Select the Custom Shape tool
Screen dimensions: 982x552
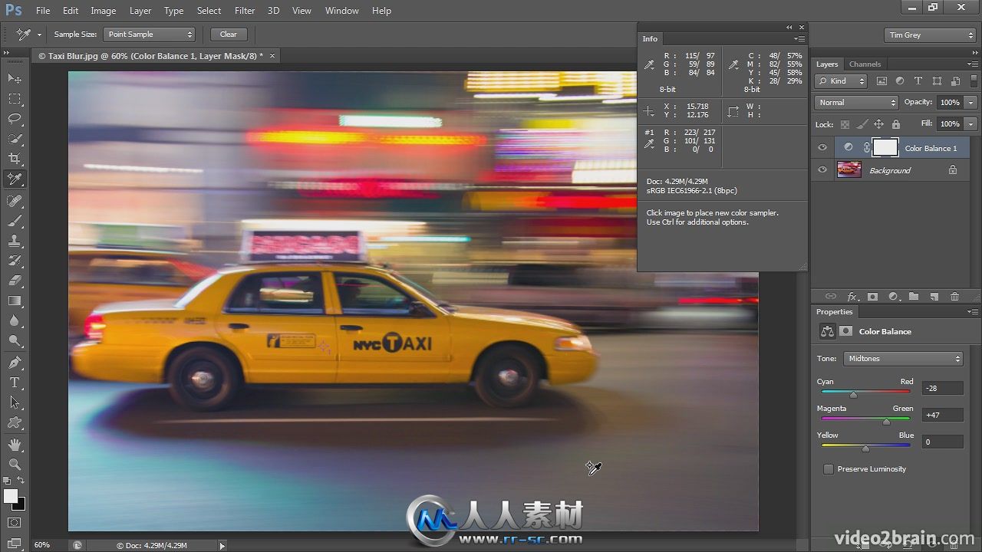click(x=15, y=422)
